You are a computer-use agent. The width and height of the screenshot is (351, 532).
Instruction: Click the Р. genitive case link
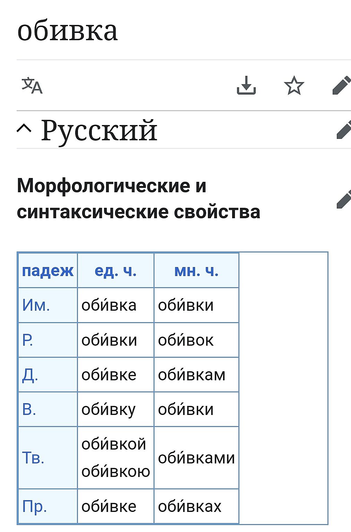pyautogui.click(x=28, y=340)
